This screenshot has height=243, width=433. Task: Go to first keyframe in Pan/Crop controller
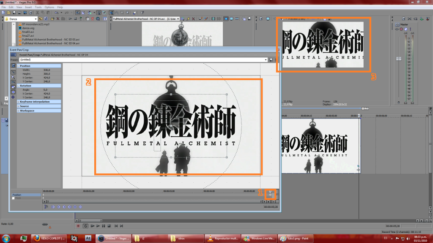point(53,207)
